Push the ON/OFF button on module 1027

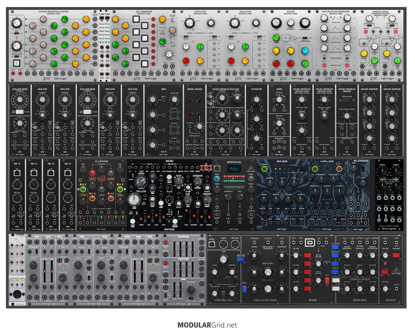[x=16, y=63]
